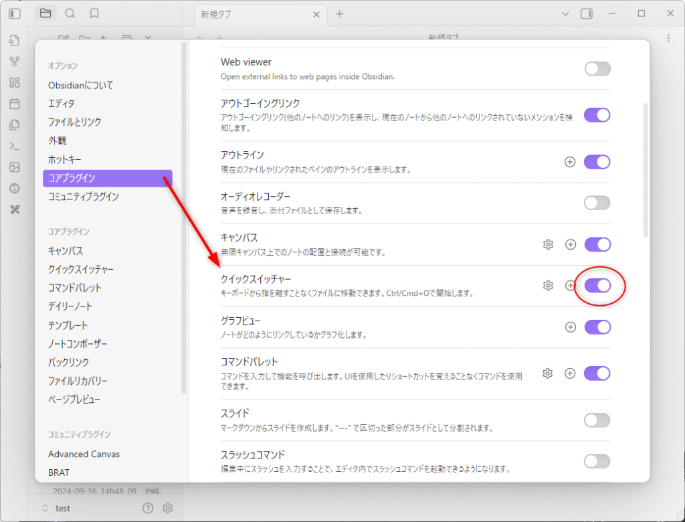Open settings gear at the bottom left
The height and width of the screenshot is (522, 685).
pos(168,508)
